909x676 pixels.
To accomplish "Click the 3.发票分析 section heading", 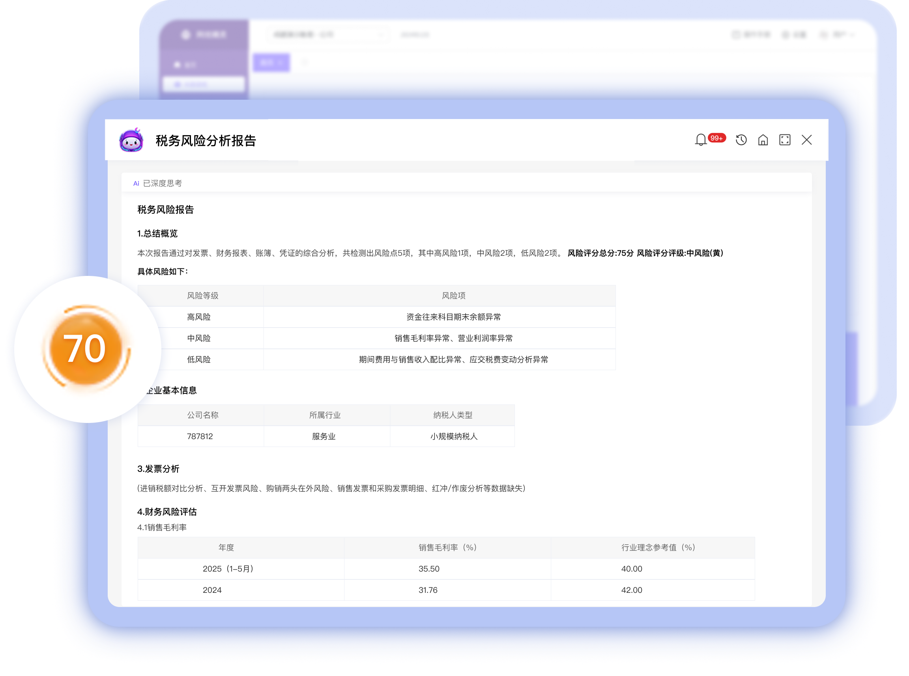I will click(158, 469).
